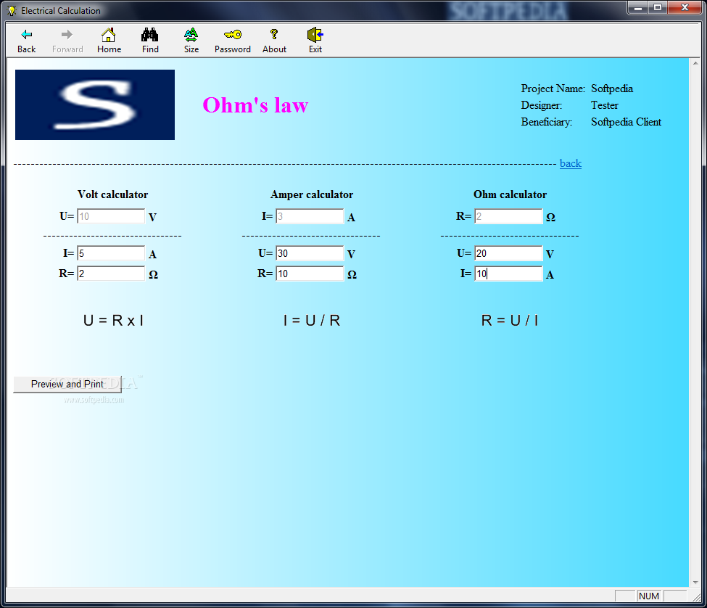Click the Softpedia S logo image
The height and width of the screenshot is (608, 707).
point(95,104)
